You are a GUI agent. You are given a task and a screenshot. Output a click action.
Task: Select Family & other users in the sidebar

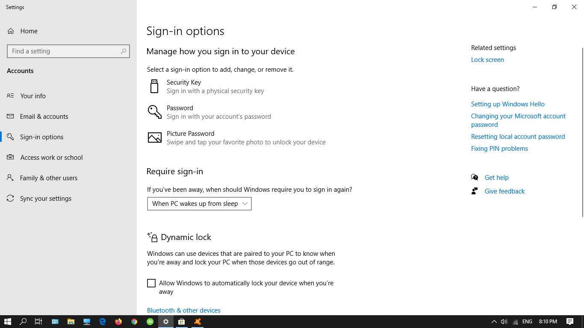click(x=49, y=178)
